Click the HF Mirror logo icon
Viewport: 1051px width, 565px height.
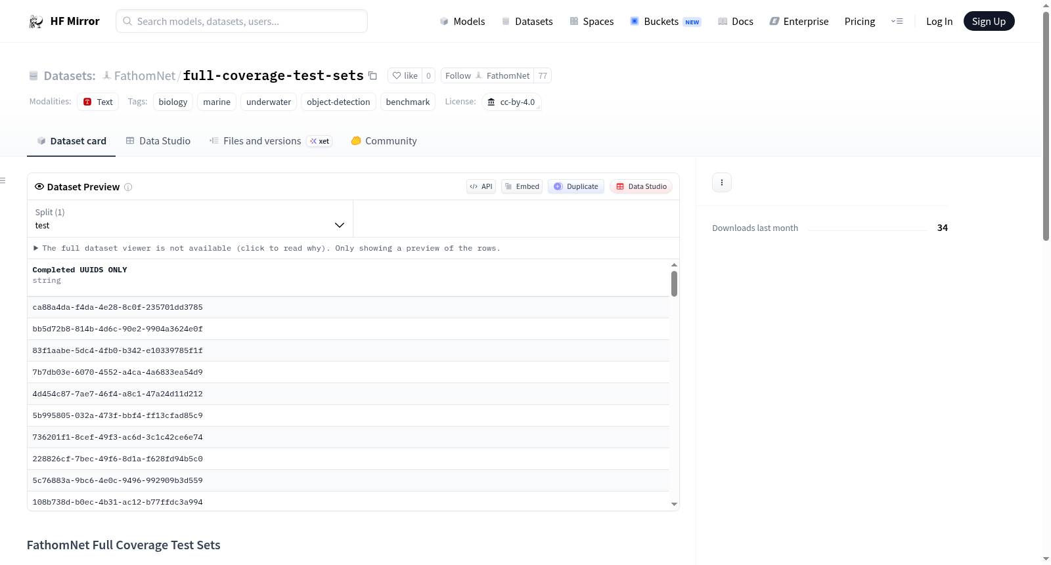tap(35, 22)
